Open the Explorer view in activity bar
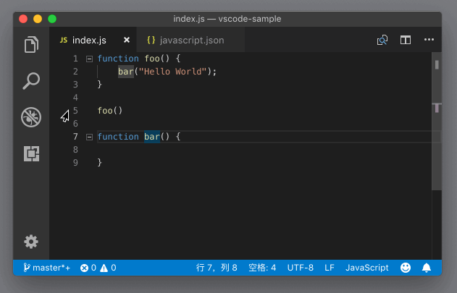The image size is (457, 293). tap(31, 45)
